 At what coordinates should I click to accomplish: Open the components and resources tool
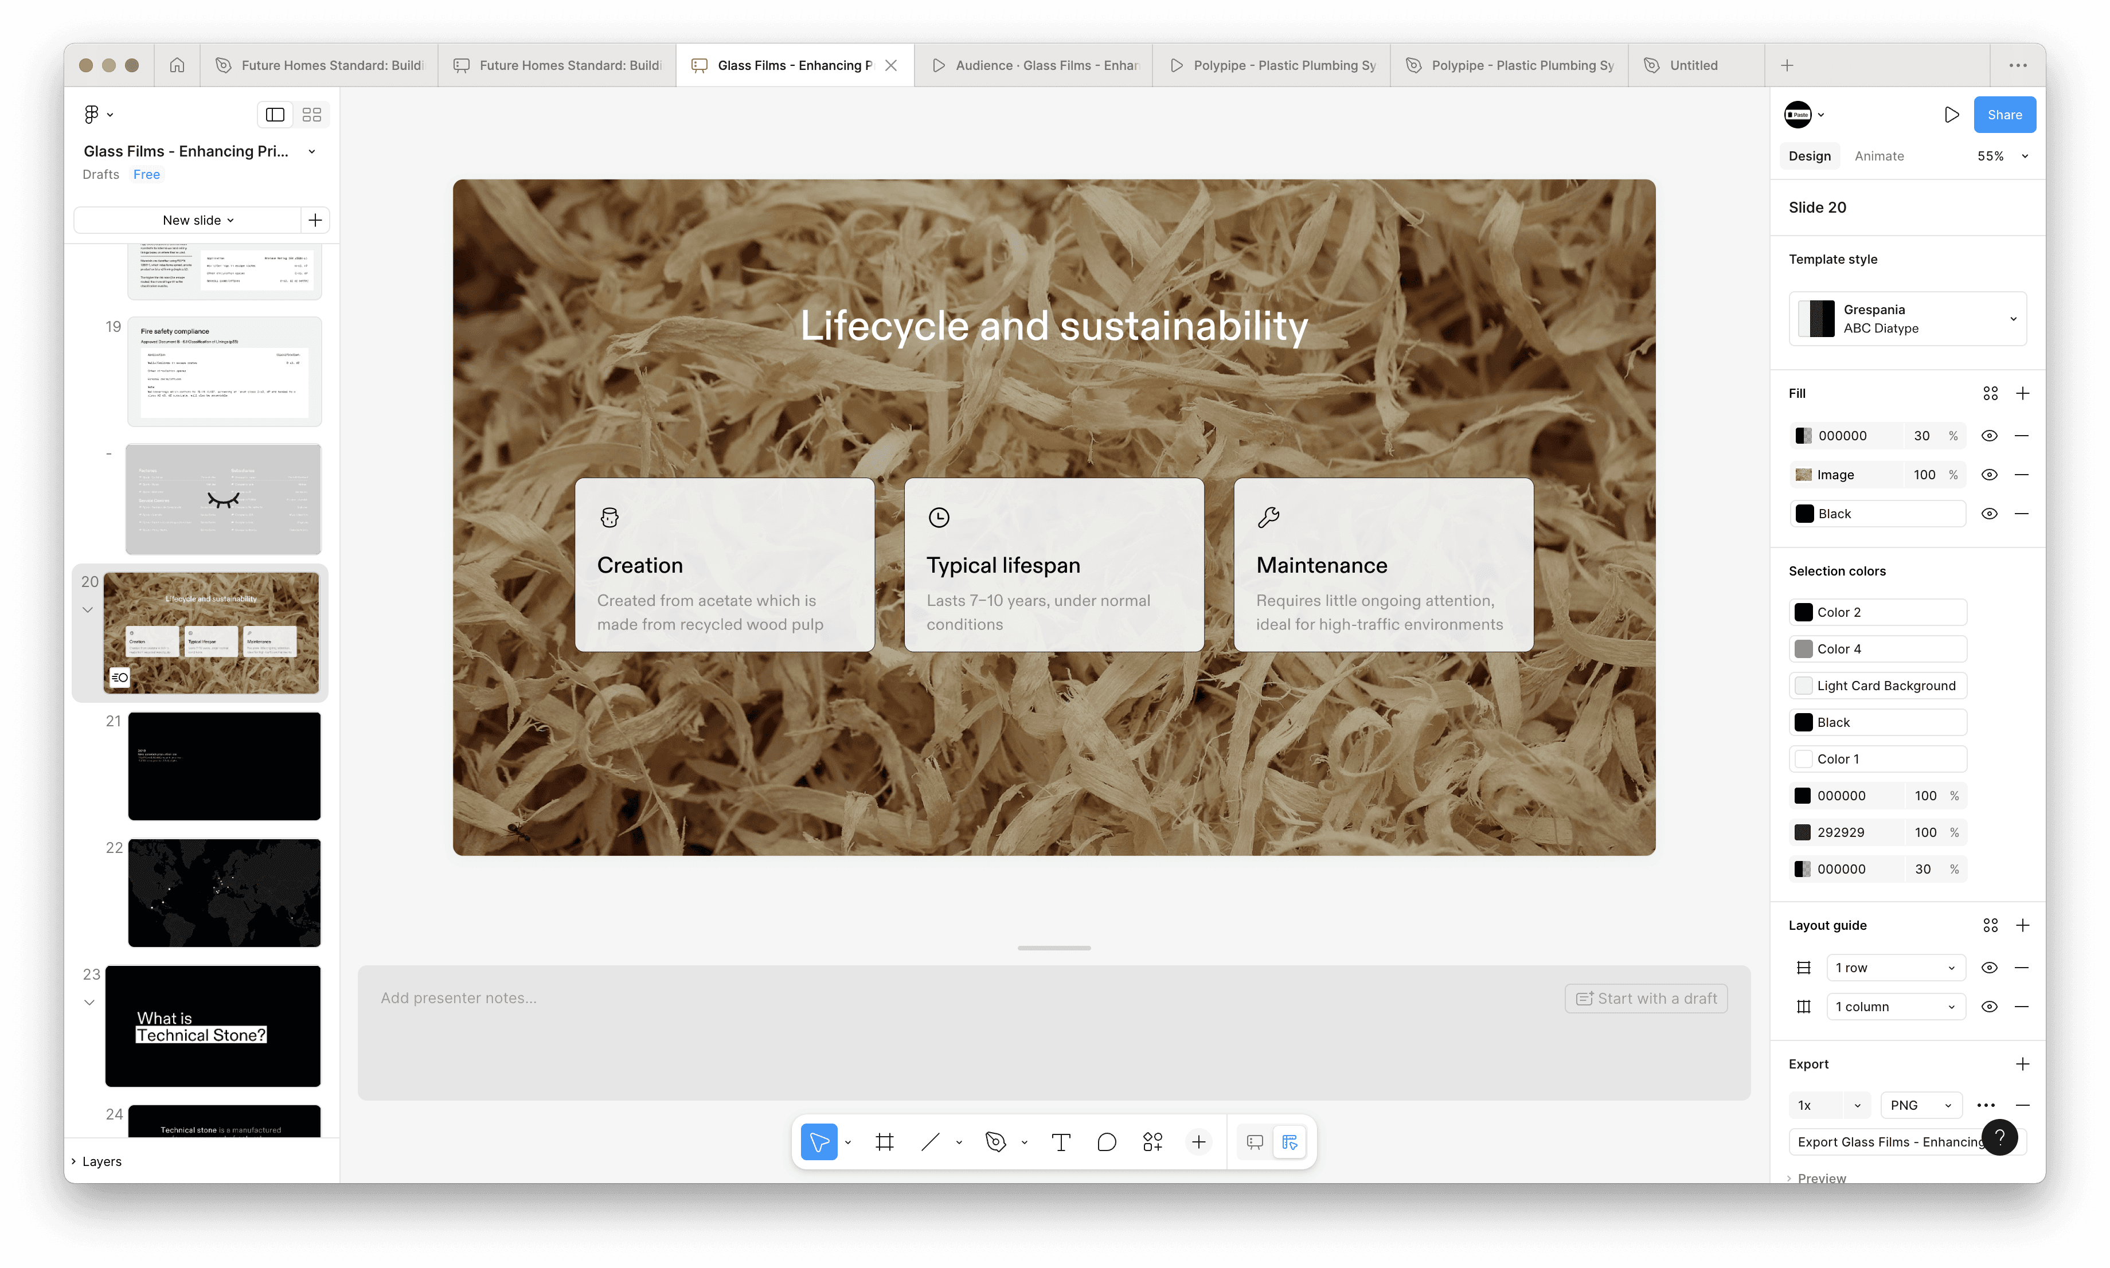click(1153, 1141)
